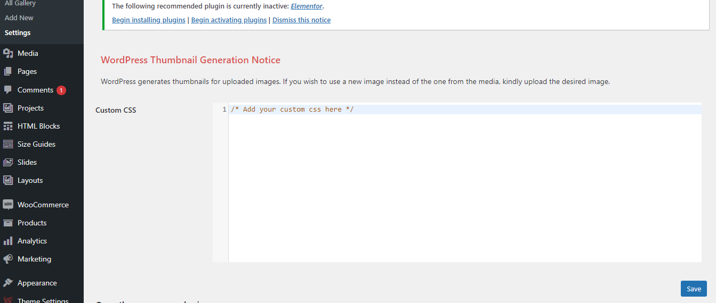716x303 pixels.
Task: Click the Pages icon in sidebar
Action: pyautogui.click(x=8, y=71)
